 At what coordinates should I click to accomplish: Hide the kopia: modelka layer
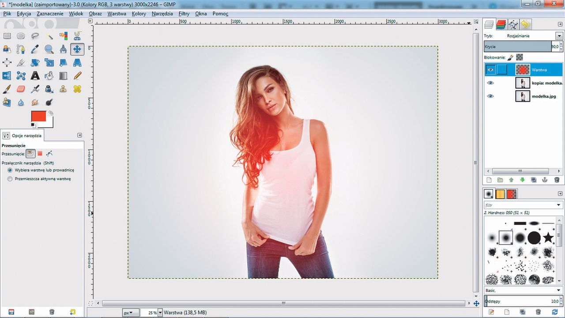pos(490,83)
